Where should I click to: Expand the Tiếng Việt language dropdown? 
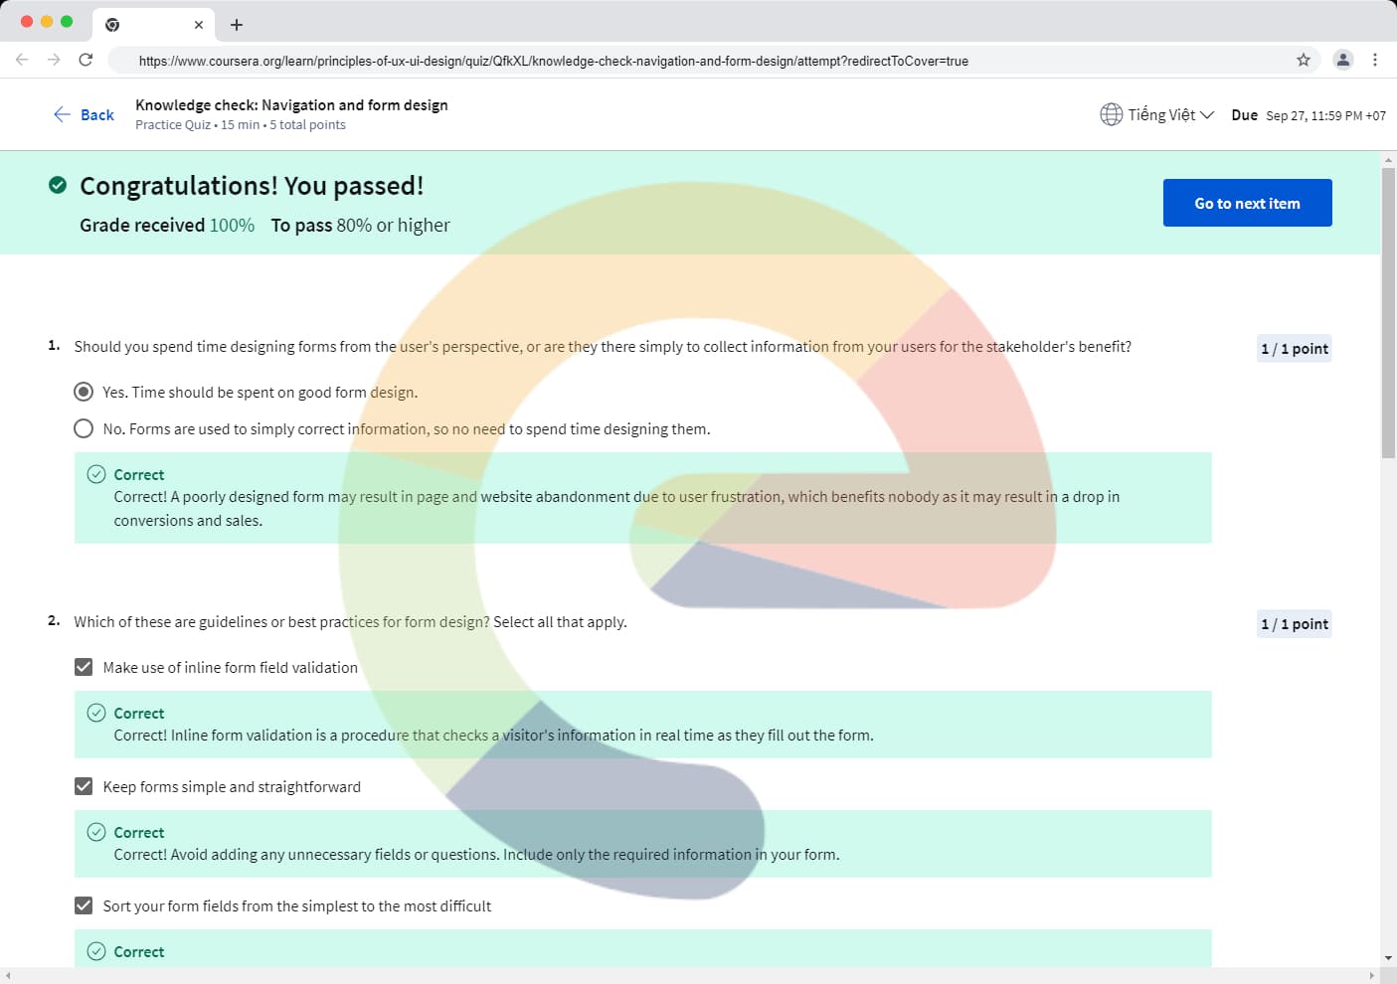tap(1170, 114)
